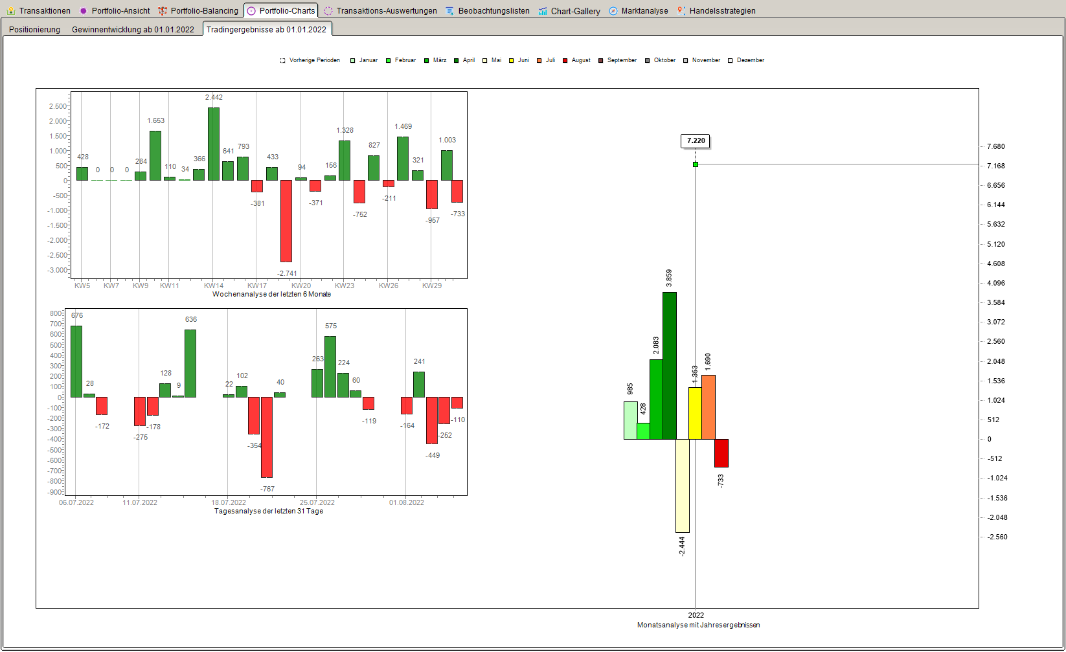Image resolution: width=1066 pixels, height=652 pixels.
Task: Open Transaktions-Auswertungen tab
Action: (381, 11)
